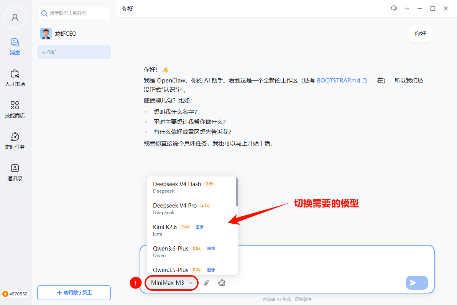Click the 2.1x badge on Deepseek V4 Pro
457x305 pixels.
(x=205, y=206)
